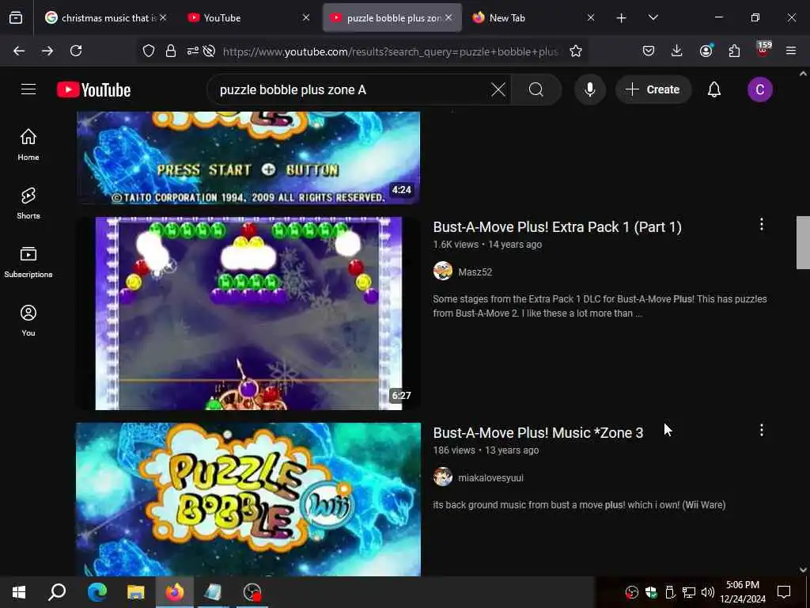The image size is (810, 608).
Task: Expand the list all tabs chevron
Action: 653,17
